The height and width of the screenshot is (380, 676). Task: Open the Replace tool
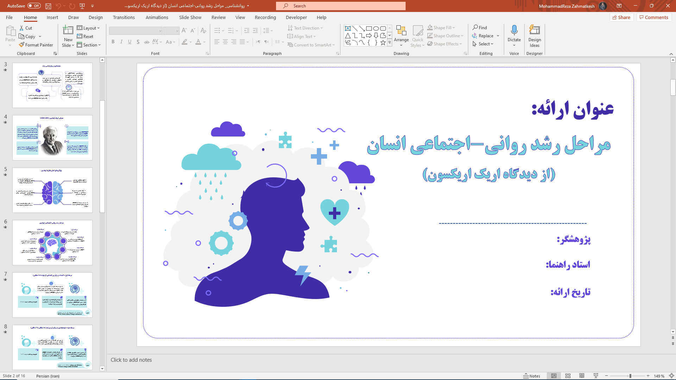click(485, 36)
